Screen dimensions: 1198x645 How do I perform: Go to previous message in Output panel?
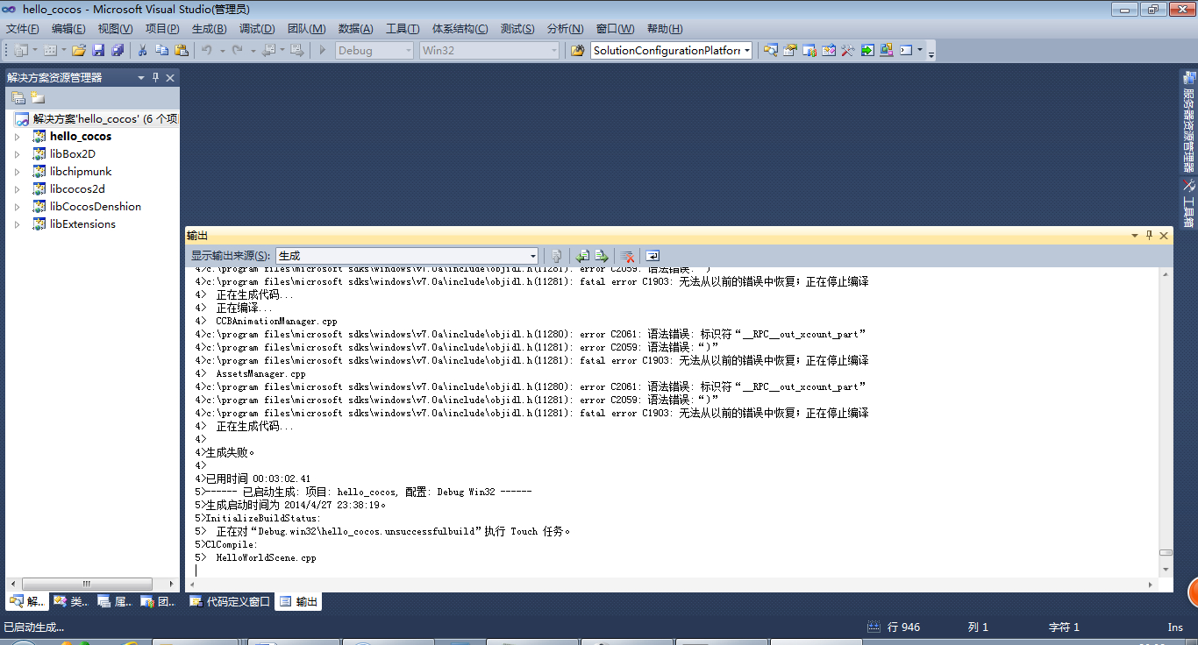(x=582, y=256)
